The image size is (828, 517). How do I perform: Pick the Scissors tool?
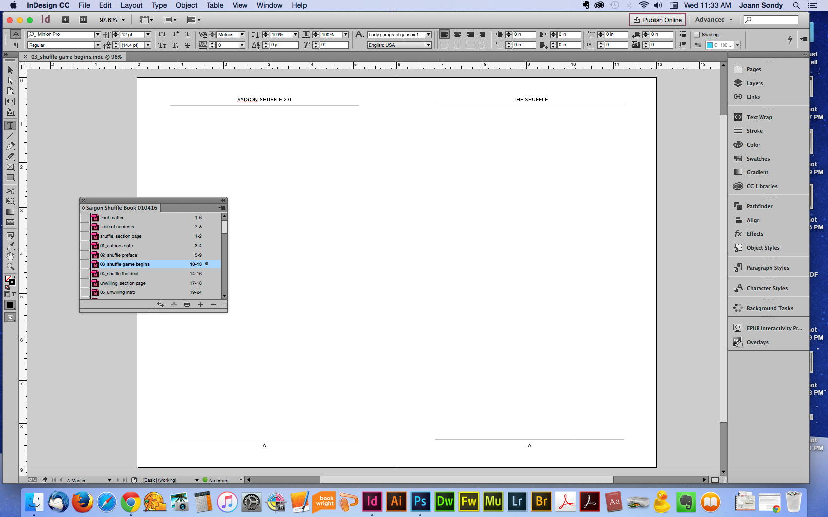[10, 191]
